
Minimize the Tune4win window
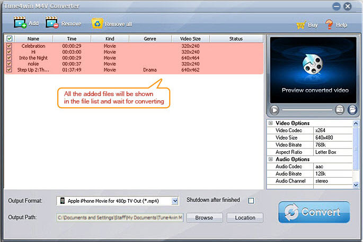click(x=336, y=6)
